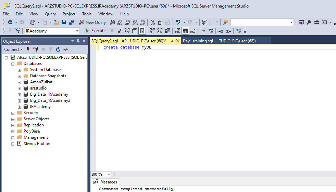Select Results to File option
The height and width of the screenshot is (192, 336).
point(193,31)
